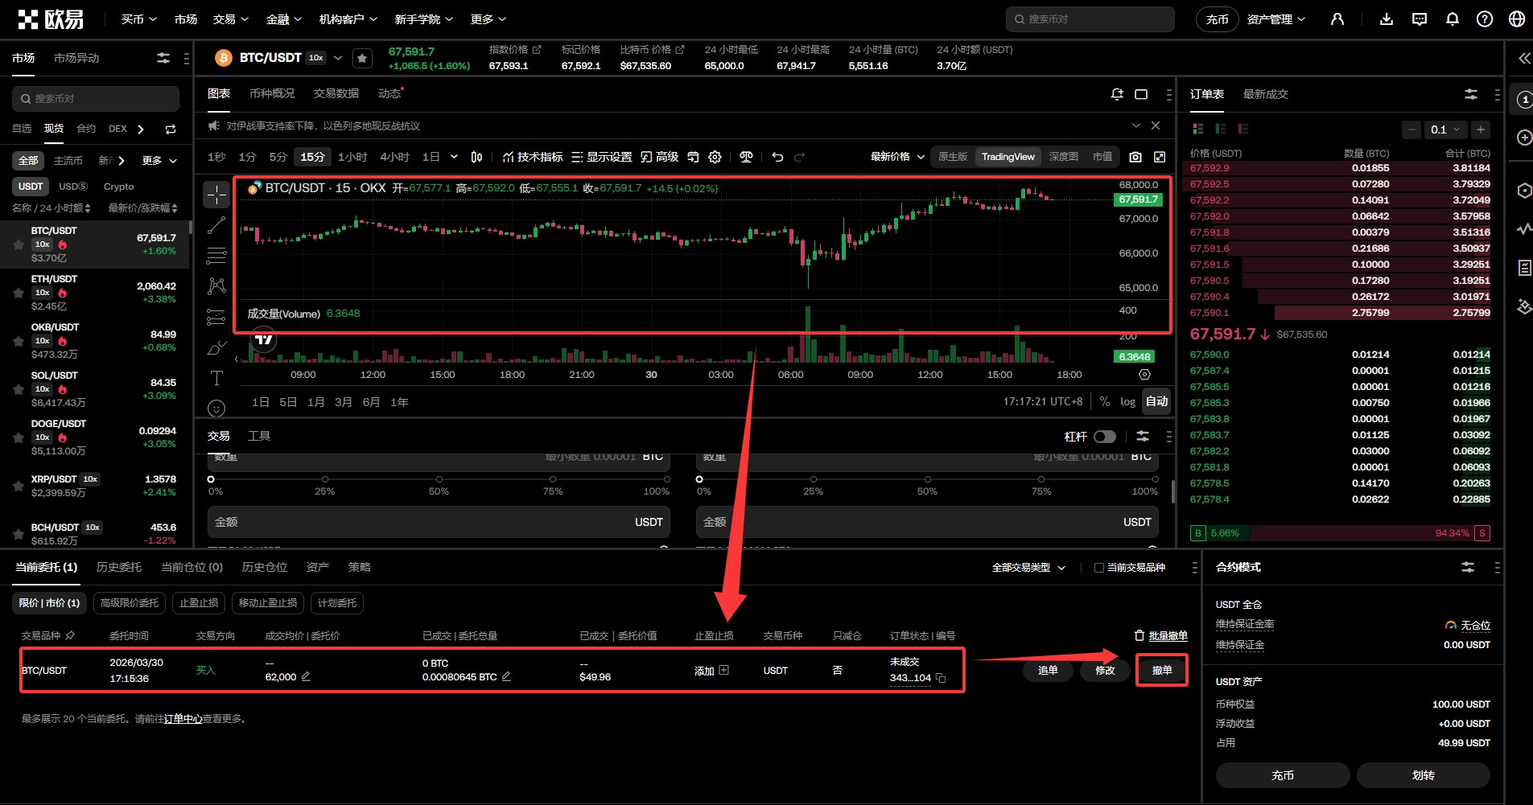This screenshot has height=805, width=1533.
Task: Click the order book filter settings icon
Action: (1471, 94)
